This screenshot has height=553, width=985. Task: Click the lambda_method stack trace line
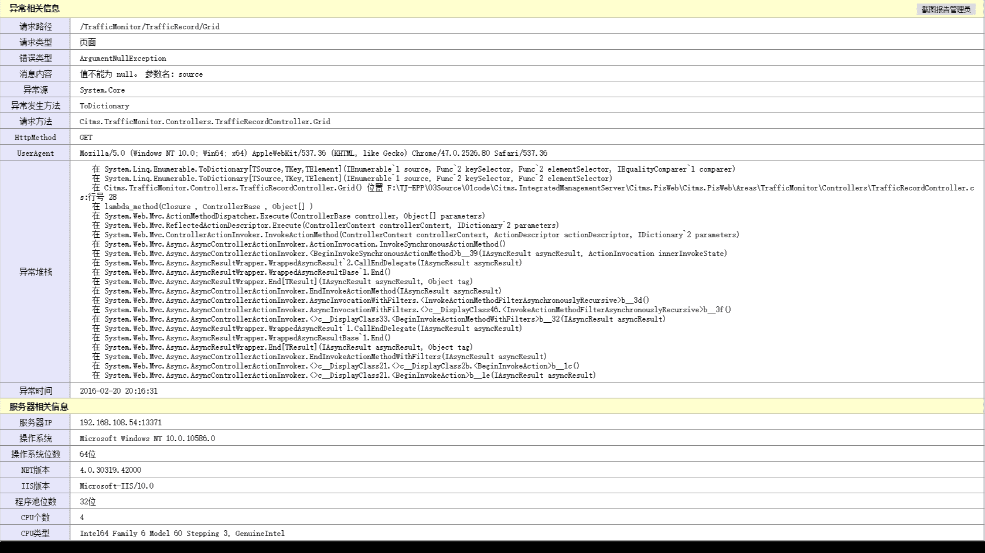point(203,206)
